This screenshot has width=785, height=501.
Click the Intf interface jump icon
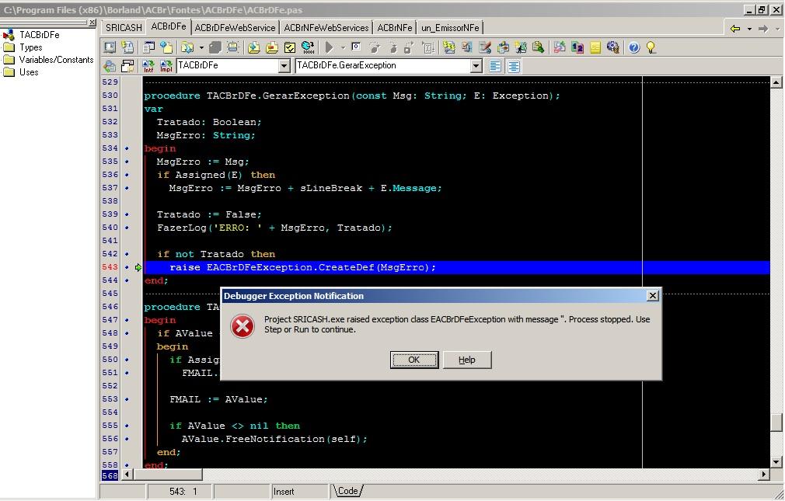click(148, 66)
